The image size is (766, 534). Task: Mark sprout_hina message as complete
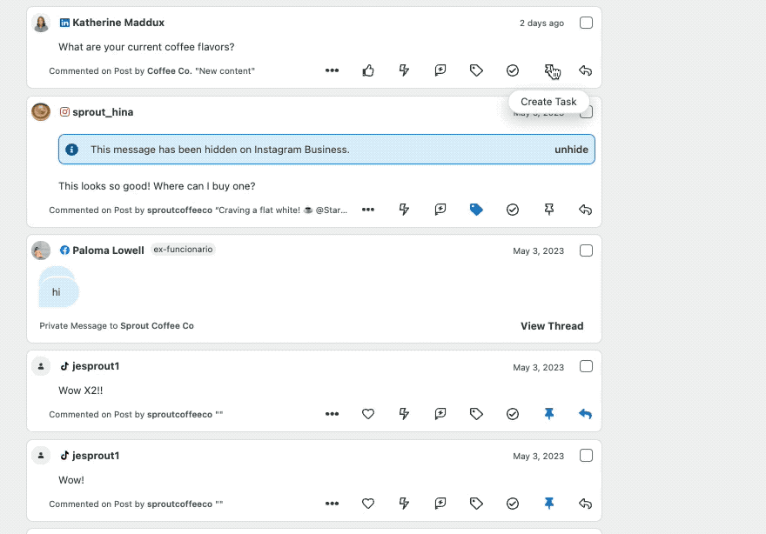coord(513,210)
